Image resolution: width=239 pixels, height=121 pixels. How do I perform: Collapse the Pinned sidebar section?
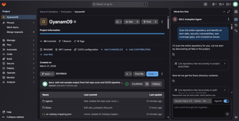(19, 23)
